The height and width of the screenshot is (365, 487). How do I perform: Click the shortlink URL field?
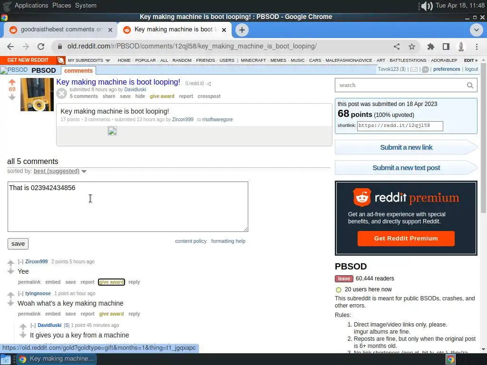400,125
